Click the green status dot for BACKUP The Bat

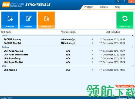pyautogui.click(x=92, y=43)
